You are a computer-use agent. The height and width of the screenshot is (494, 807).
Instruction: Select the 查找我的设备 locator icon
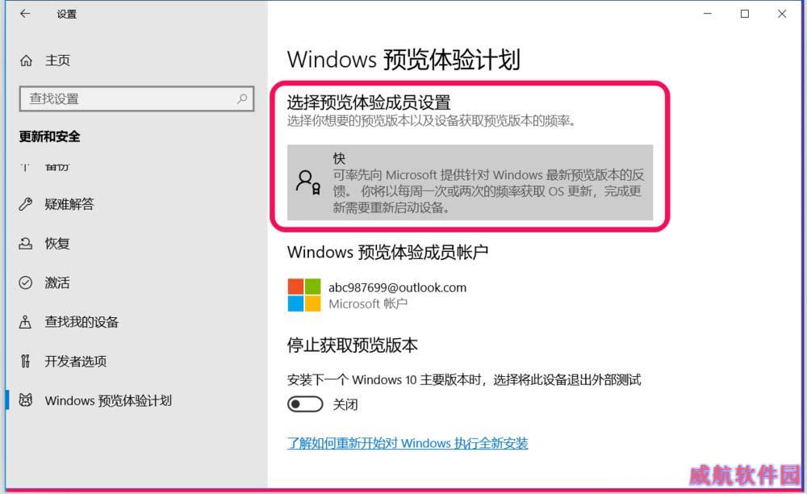coord(25,322)
